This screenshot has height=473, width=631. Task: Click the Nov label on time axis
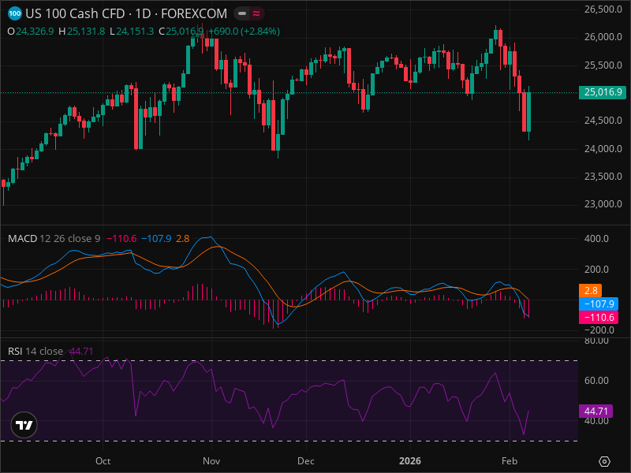click(x=211, y=461)
